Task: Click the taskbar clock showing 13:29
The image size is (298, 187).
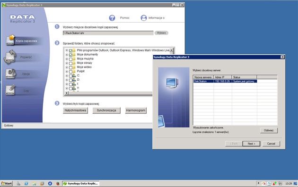Action: (x=289, y=184)
